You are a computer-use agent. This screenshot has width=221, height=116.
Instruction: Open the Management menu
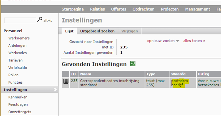pos(197,9)
